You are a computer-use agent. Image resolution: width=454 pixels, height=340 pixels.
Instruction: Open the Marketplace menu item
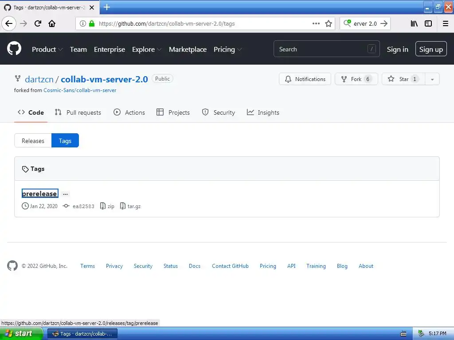pos(188,50)
